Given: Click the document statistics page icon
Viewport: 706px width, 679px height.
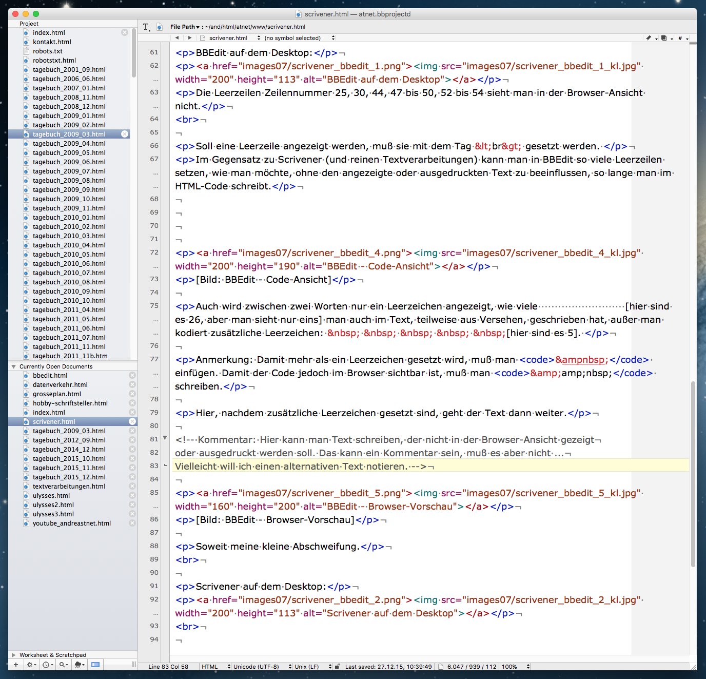Looking at the screenshot, I should pyautogui.click(x=440, y=667).
